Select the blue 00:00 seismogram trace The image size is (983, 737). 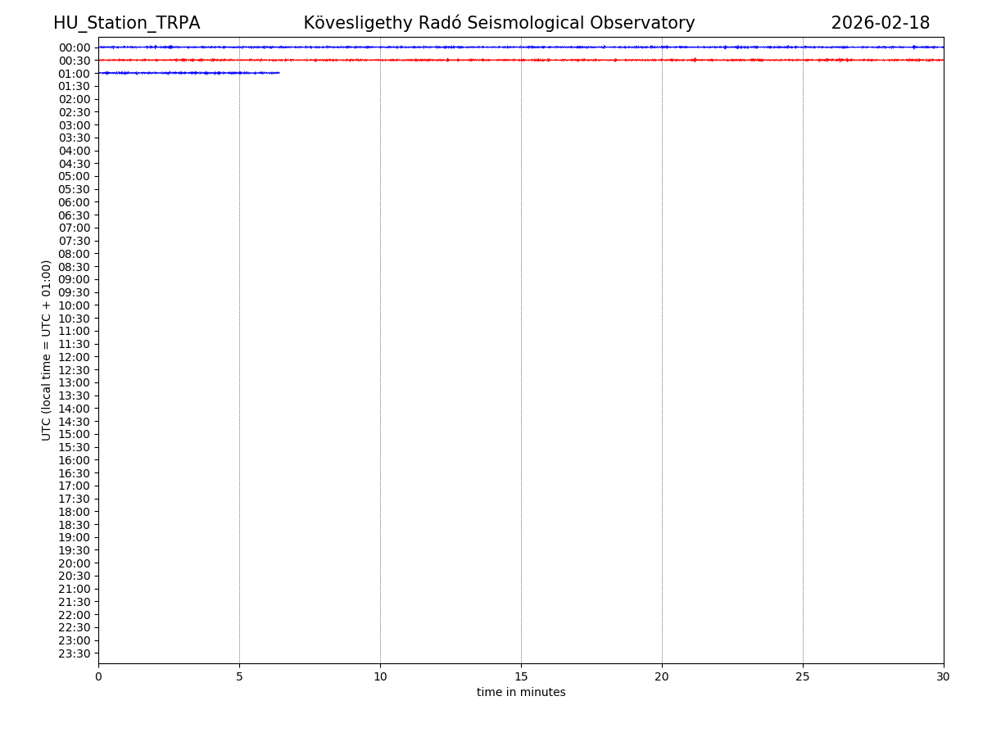coord(521,47)
